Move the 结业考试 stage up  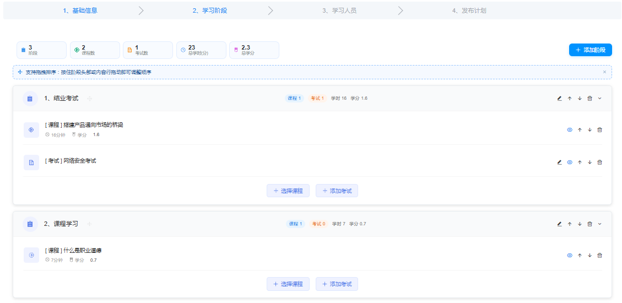[570, 99]
